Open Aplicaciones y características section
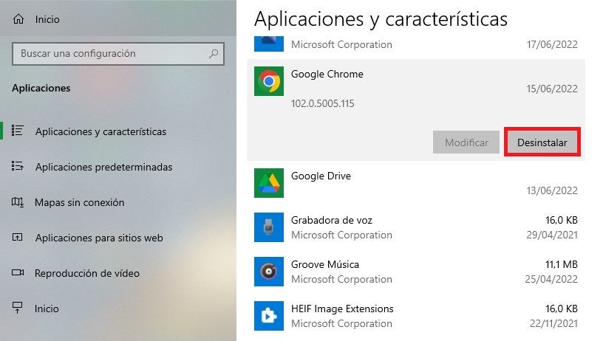 [100, 131]
